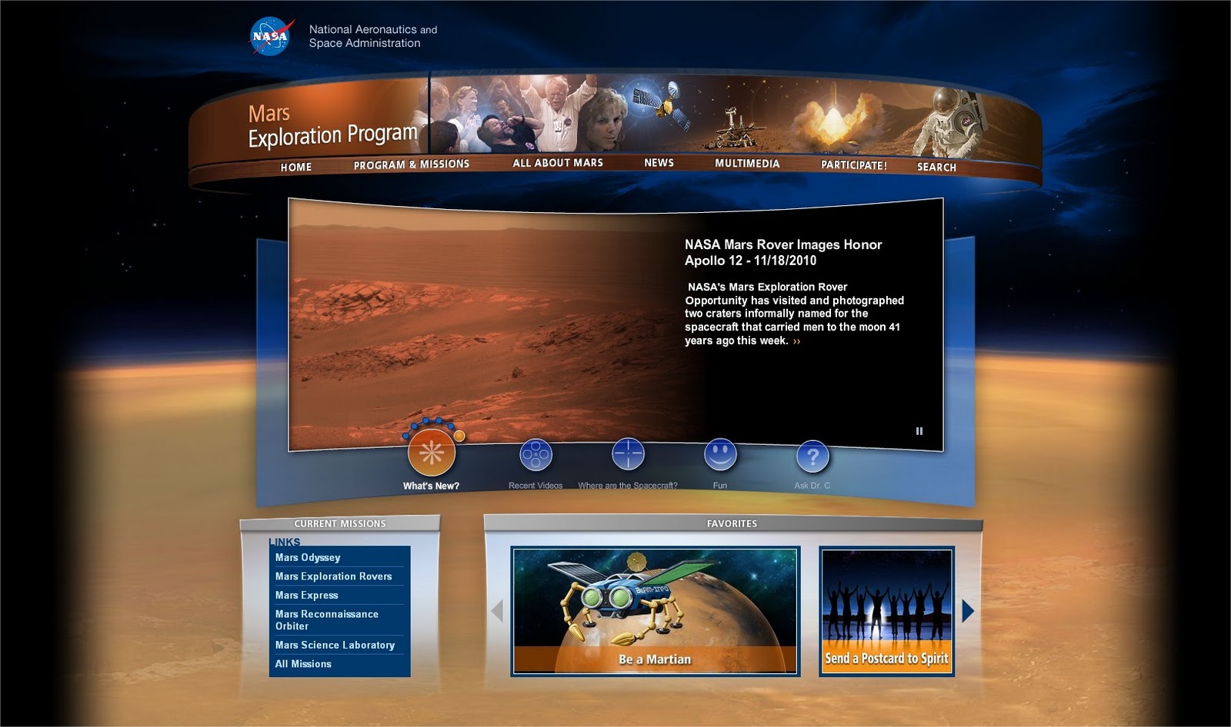Image resolution: width=1231 pixels, height=727 pixels.
Task: Open the MULTIMEDIA menu
Action: pos(747,164)
